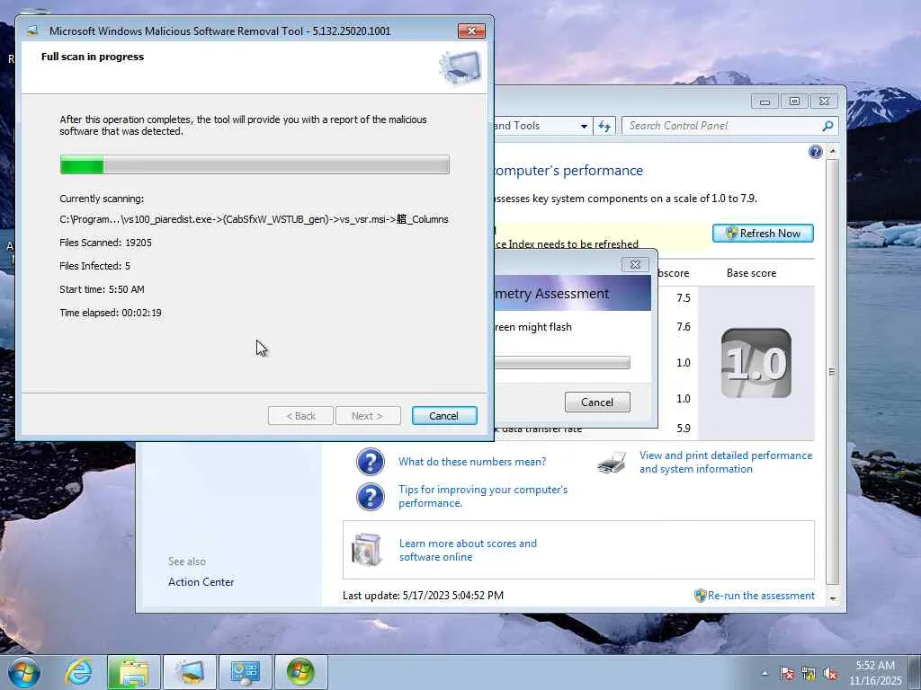Click the 'Start time: 5:50 AM' text
Screen dimensions: 921x690
click(x=102, y=289)
